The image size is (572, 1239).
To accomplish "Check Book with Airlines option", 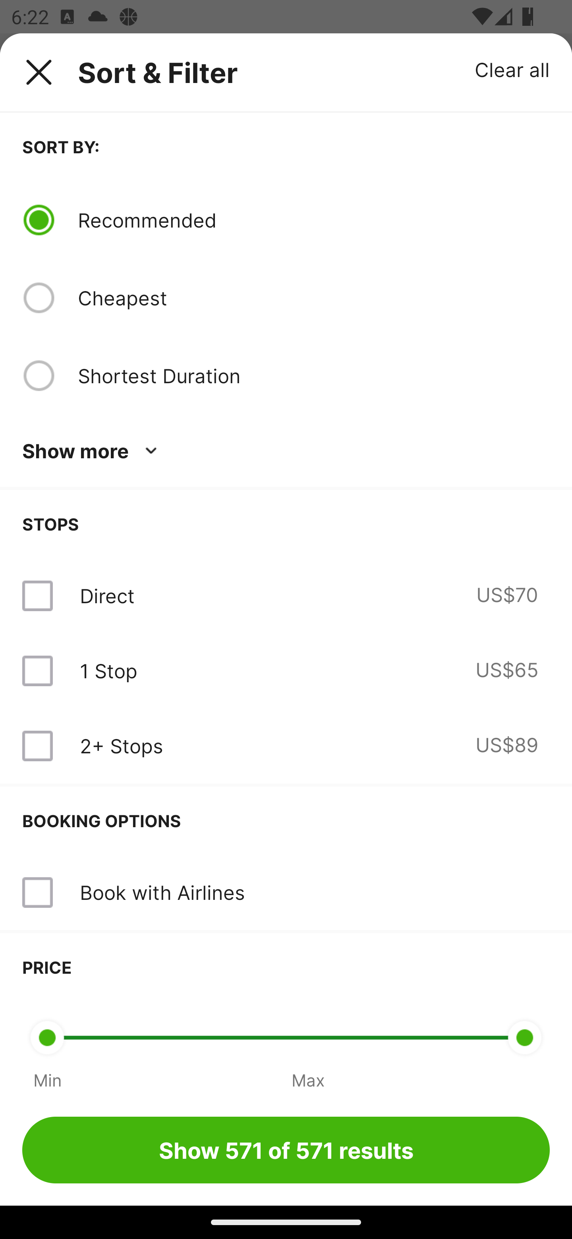I will pyautogui.click(x=37, y=892).
